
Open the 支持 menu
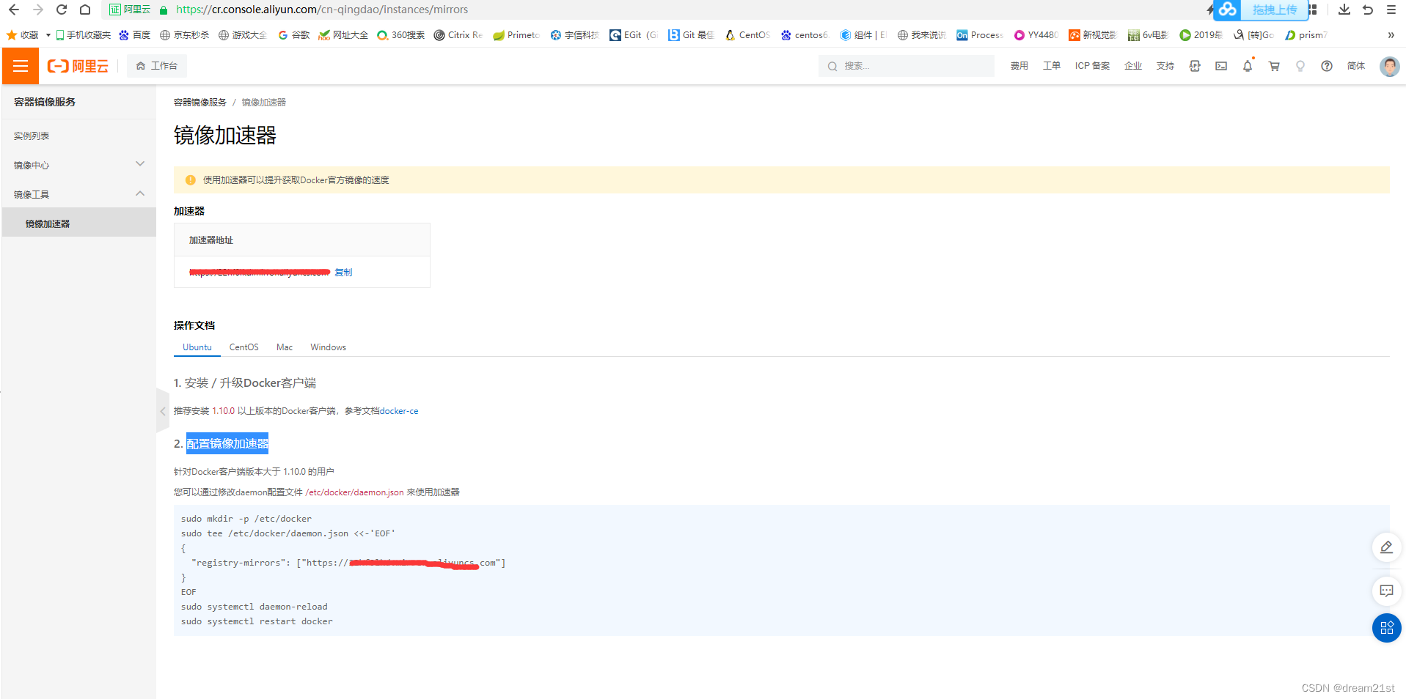(x=1165, y=66)
